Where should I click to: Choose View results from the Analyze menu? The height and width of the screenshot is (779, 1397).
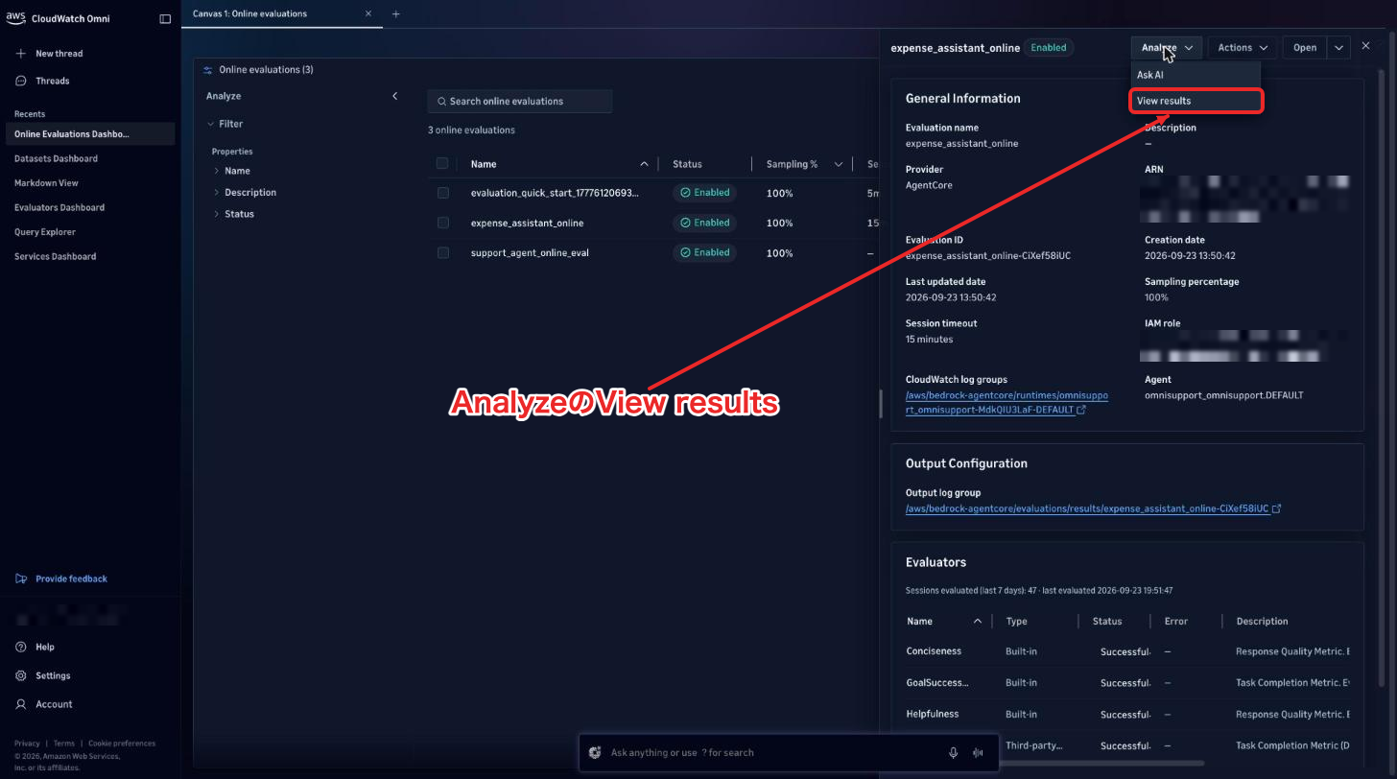[1196, 101]
